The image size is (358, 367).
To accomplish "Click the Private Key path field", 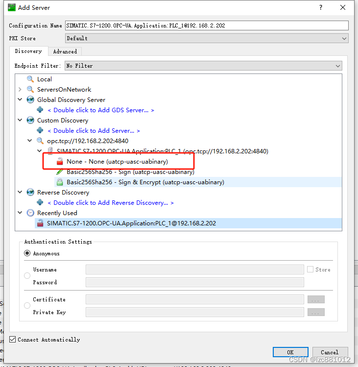I will (195, 312).
